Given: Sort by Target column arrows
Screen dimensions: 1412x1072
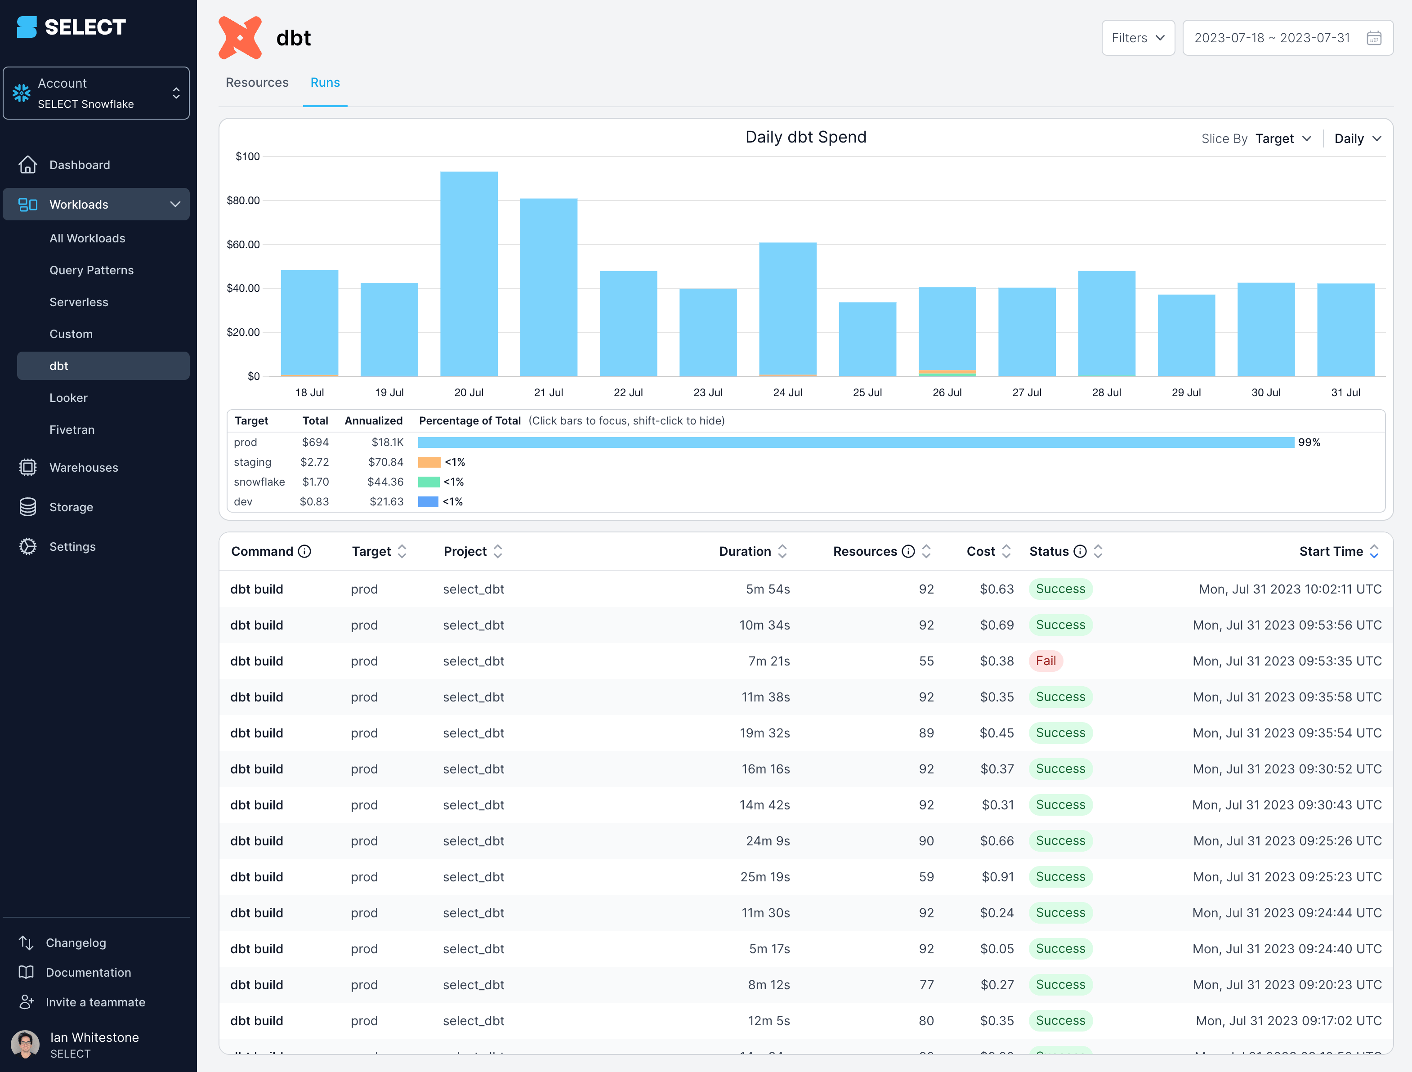Looking at the screenshot, I should [402, 551].
